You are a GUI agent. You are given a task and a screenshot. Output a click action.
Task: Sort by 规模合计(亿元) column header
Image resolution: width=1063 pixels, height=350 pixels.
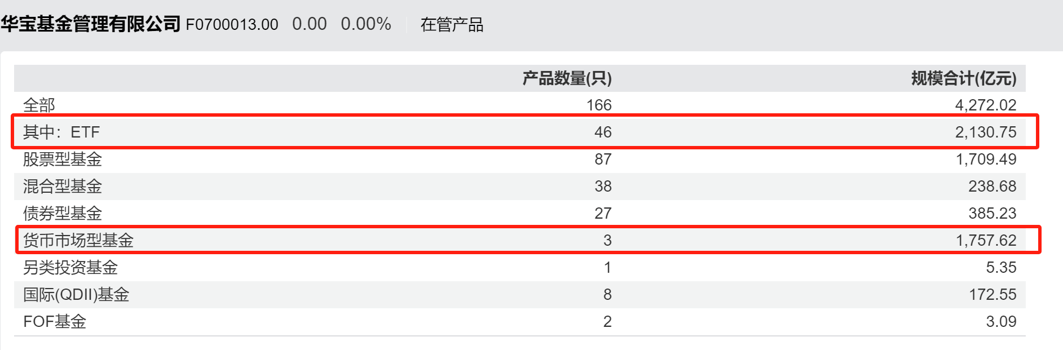(963, 78)
